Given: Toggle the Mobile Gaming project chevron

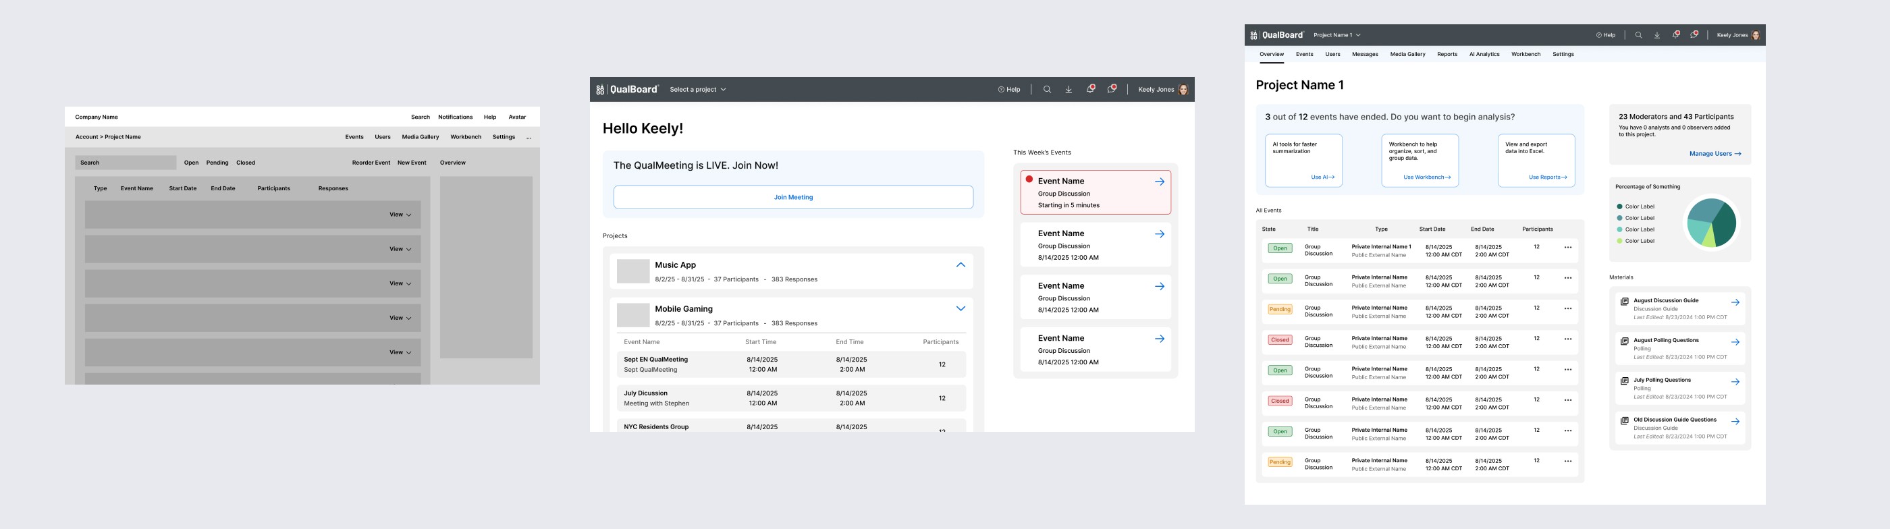Looking at the screenshot, I should tap(961, 309).
